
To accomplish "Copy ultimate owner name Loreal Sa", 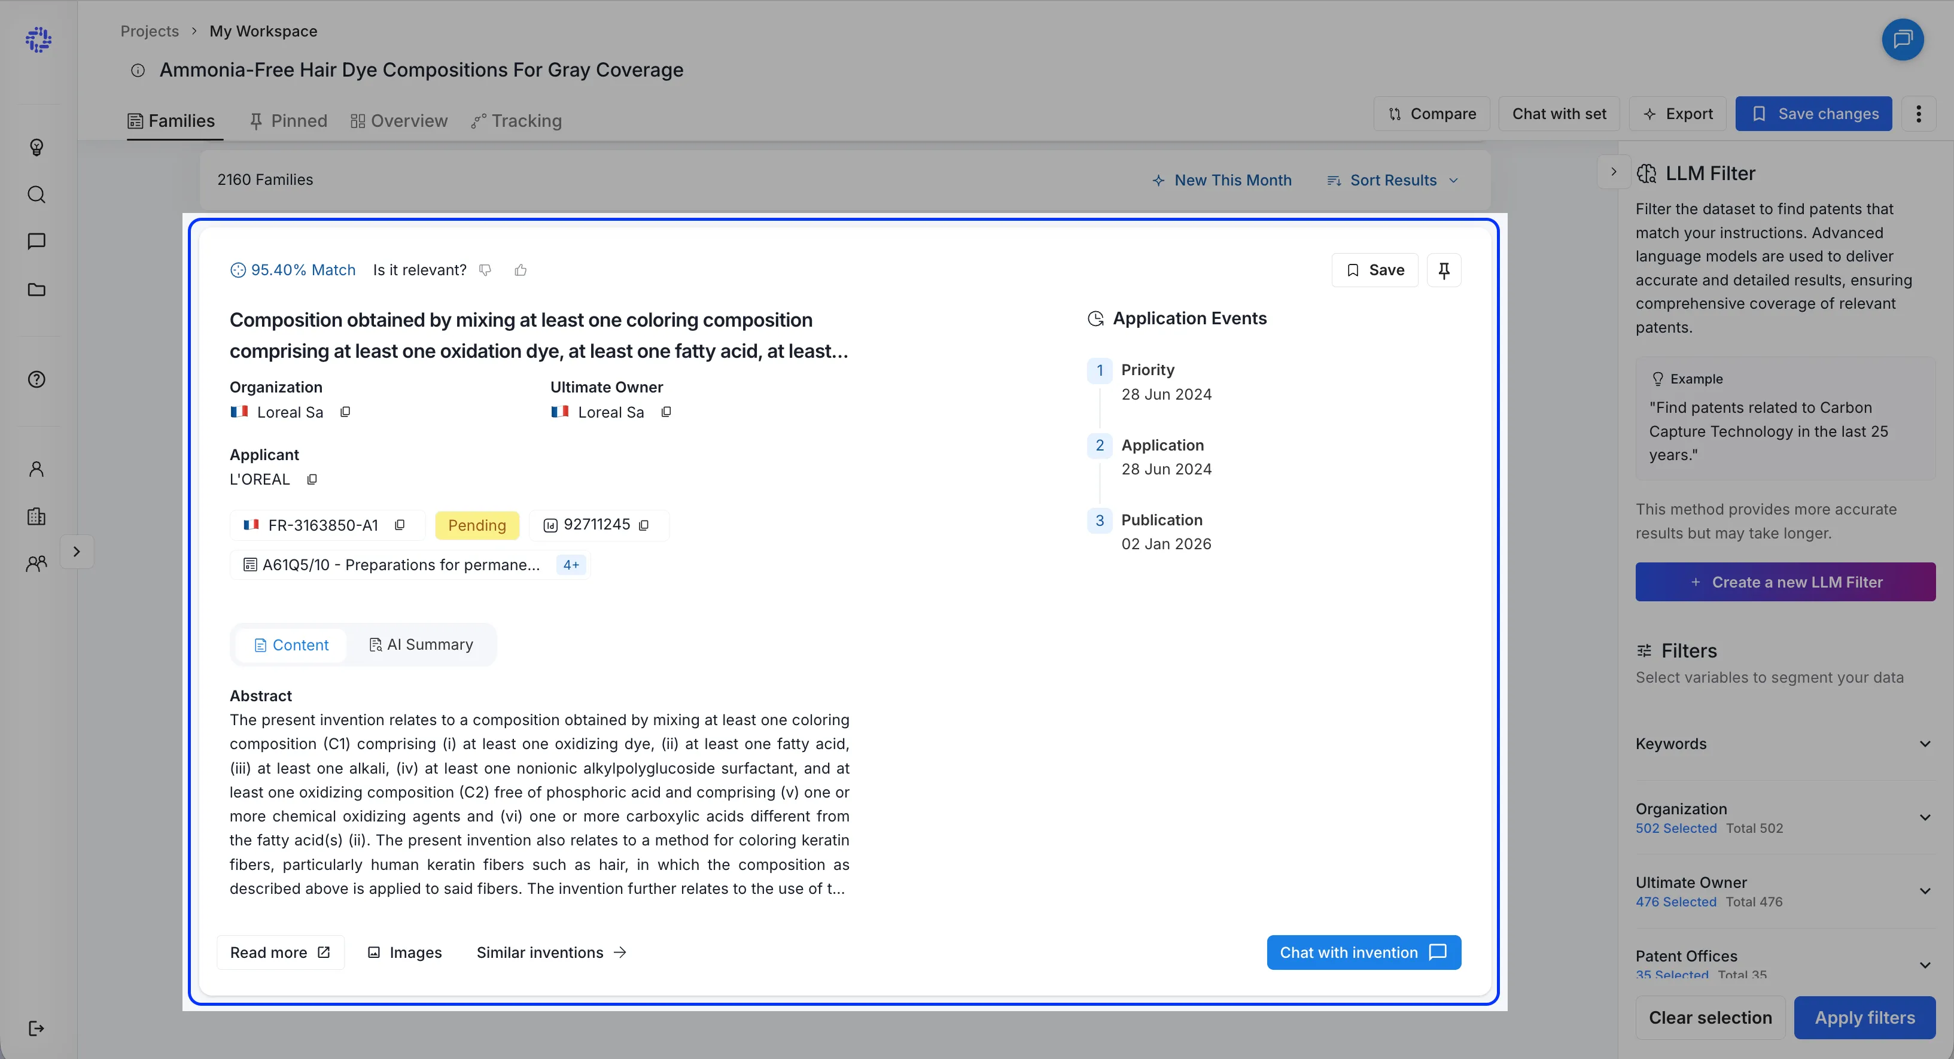I will (666, 412).
